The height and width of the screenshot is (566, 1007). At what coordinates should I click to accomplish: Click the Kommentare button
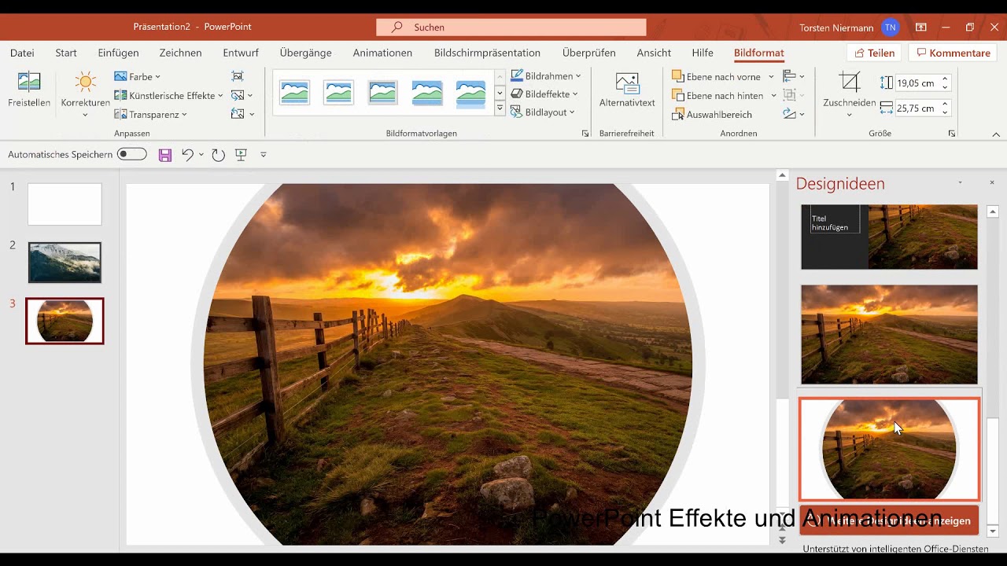tap(952, 53)
